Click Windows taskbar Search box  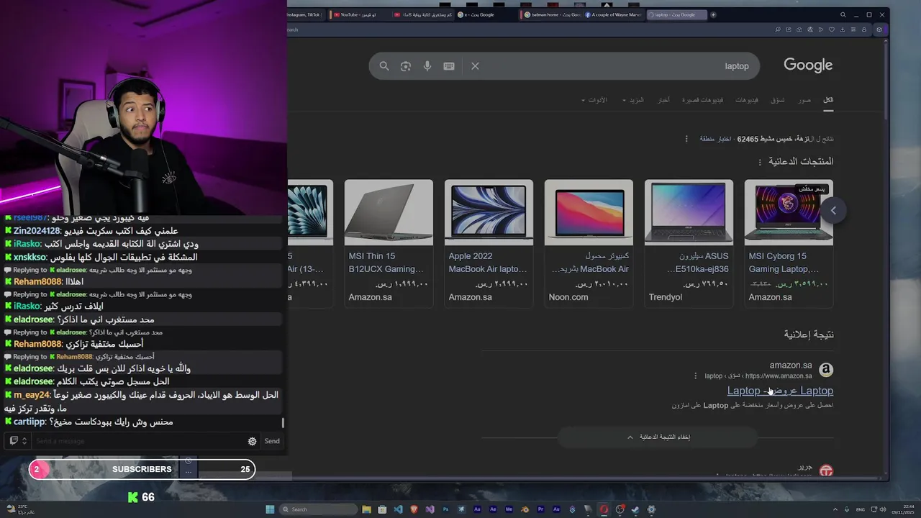tap(318, 509)
